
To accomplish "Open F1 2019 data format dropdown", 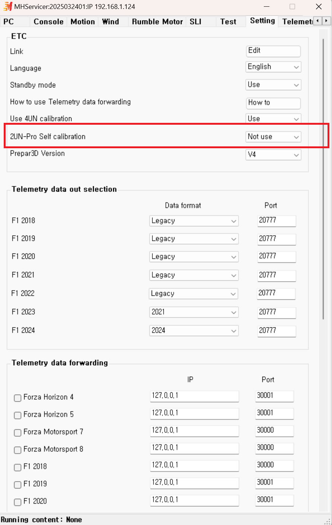I will click(194, 239).
